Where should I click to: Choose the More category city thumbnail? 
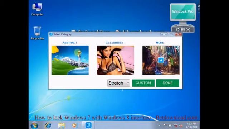coord(161,60)
